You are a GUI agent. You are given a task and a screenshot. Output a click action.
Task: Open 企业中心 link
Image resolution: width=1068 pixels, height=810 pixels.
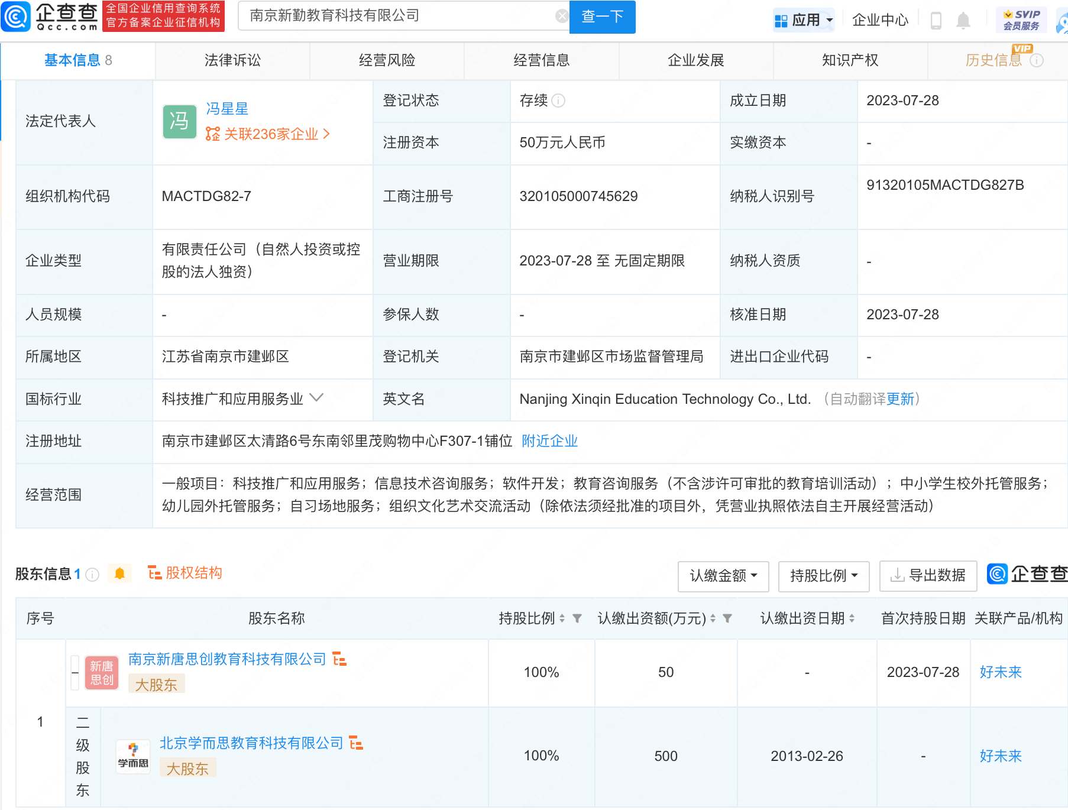point(880,20)
